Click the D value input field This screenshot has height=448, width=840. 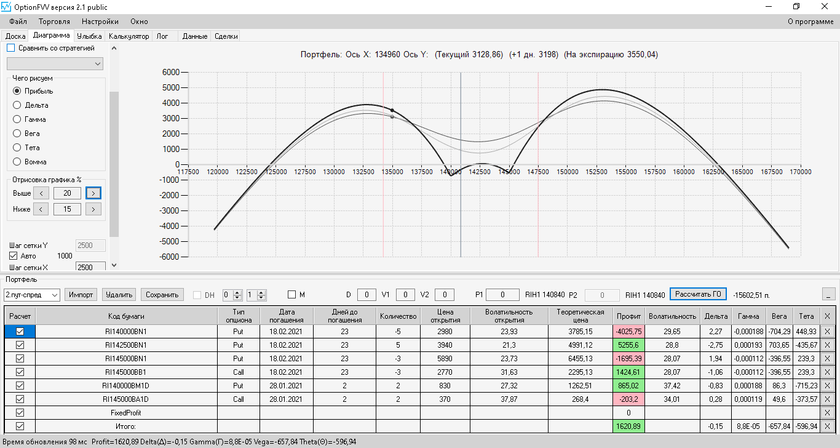367,295
